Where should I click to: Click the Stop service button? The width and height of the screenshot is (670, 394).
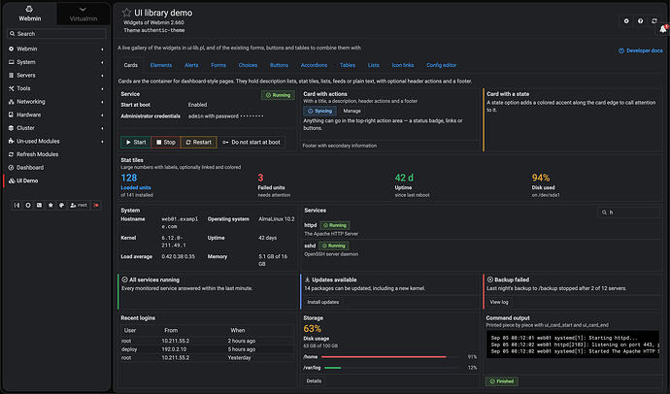pyautogui.click(x=165, y=142)
